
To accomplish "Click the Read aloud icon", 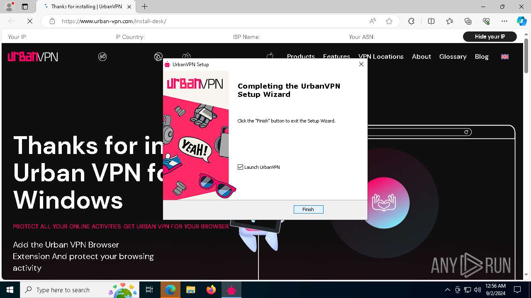I will pyautogui.click(x=373, y=21).
